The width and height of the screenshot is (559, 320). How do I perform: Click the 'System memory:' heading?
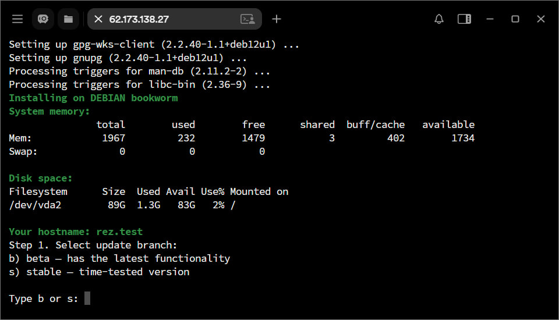(x=49, y=111)
